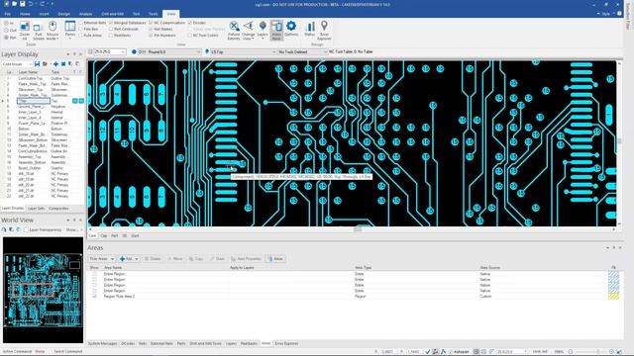Click the highlighted ribbon button left of Options
The image size is (634, 356).
pyautogui.click(x=276, y=31)
